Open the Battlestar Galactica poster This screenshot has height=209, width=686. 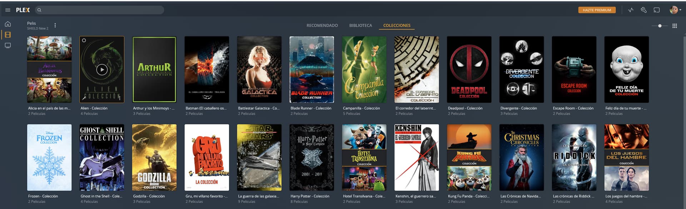pyautogui.click(x=259, y=69)
